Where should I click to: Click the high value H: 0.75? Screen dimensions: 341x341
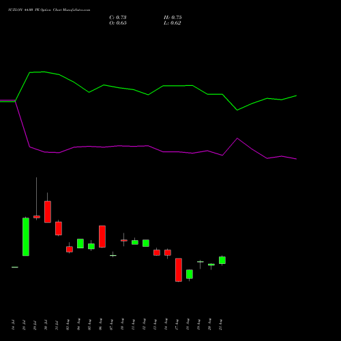pyautogui.click(x=173, y=18)
